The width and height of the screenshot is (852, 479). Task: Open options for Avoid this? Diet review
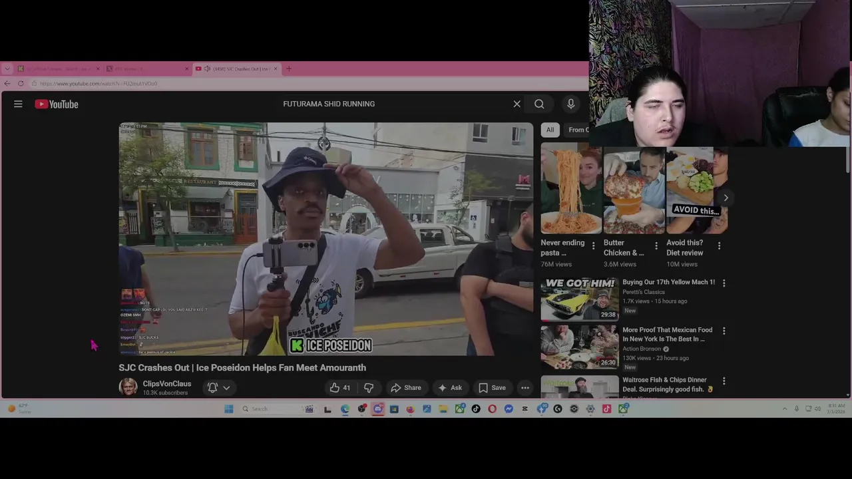[x=719, y=245]
